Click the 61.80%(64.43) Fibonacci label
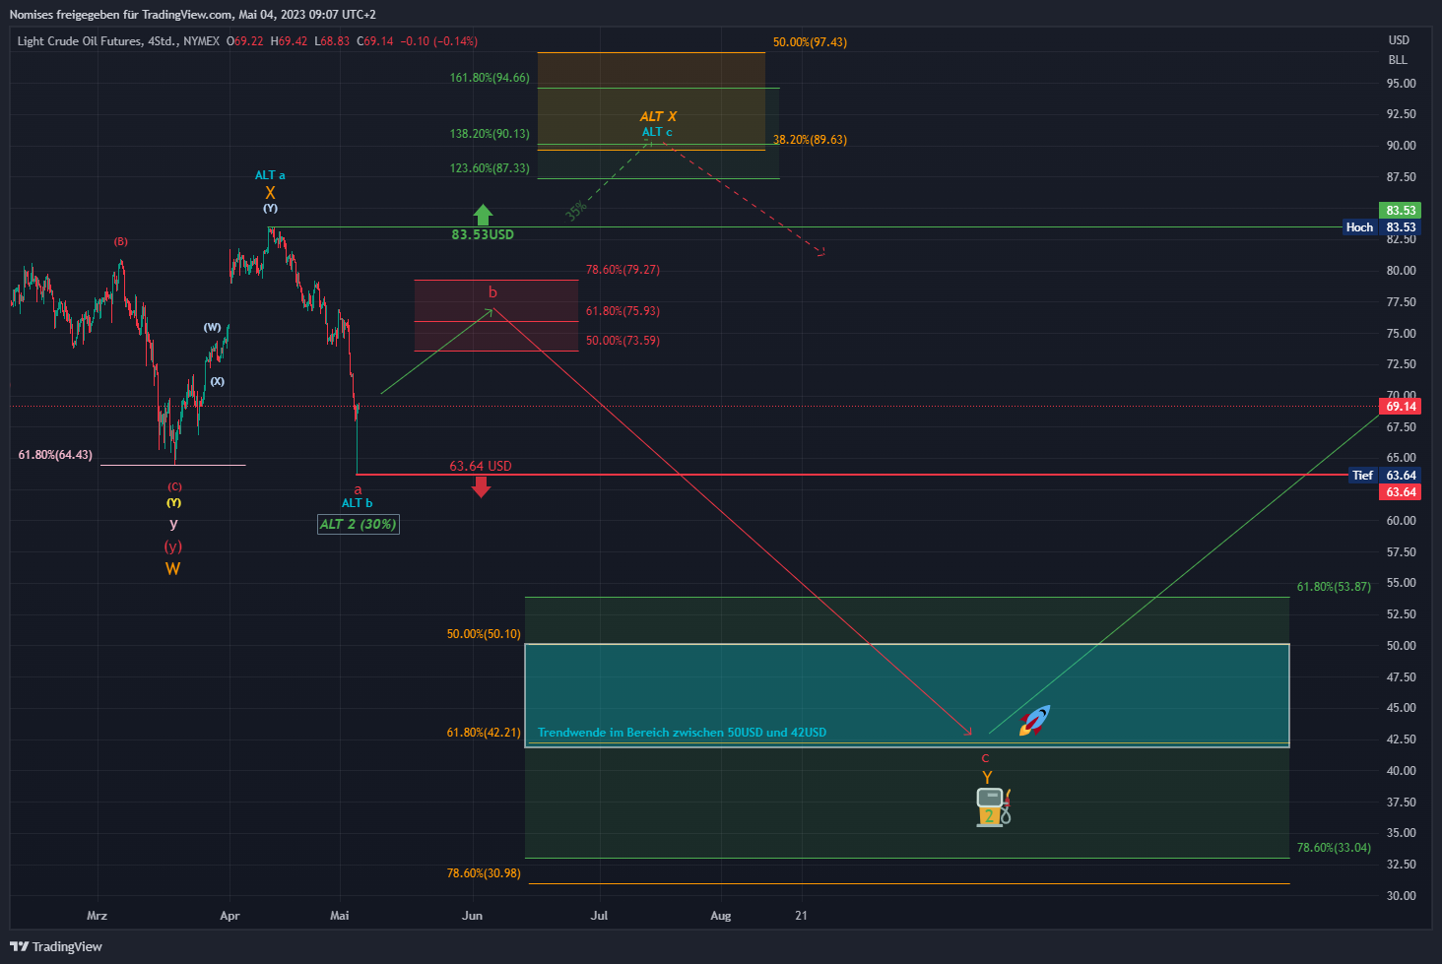1442x964 pixels. 55,455
